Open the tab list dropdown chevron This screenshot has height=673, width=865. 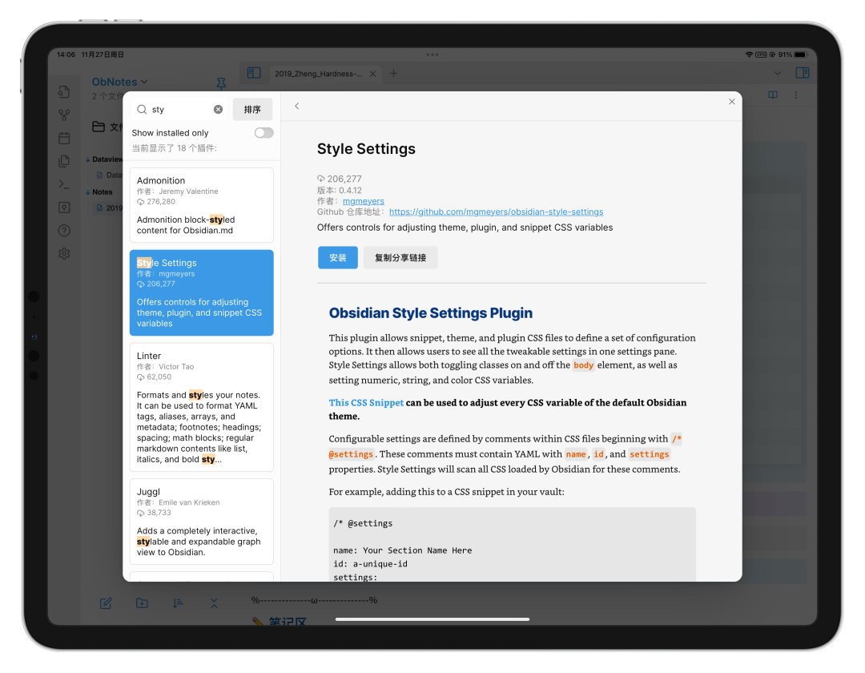click(x=776, y=73)
